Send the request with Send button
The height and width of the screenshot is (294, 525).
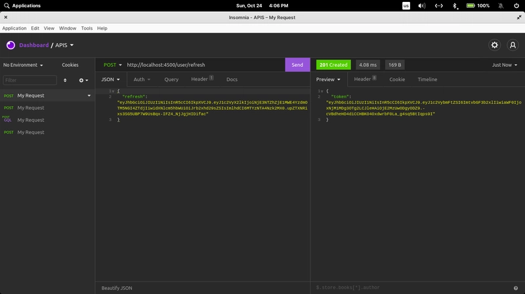coord(297,65)
